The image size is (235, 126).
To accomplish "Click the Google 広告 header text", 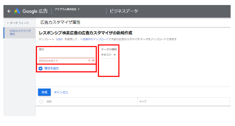I will pyautogui.click(x=34, y=11).
